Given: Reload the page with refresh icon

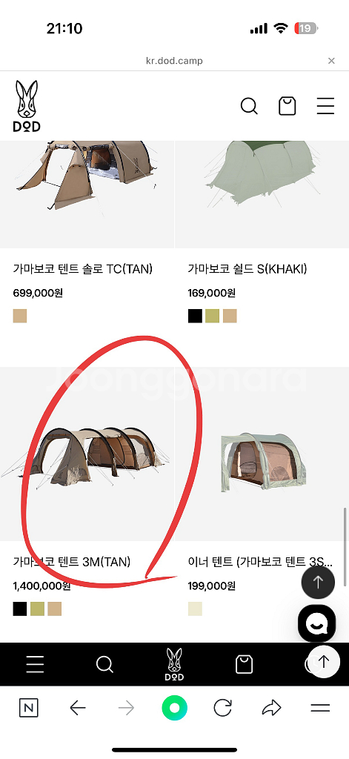Looking at the screenshot, I should click(x=222, y=709).
